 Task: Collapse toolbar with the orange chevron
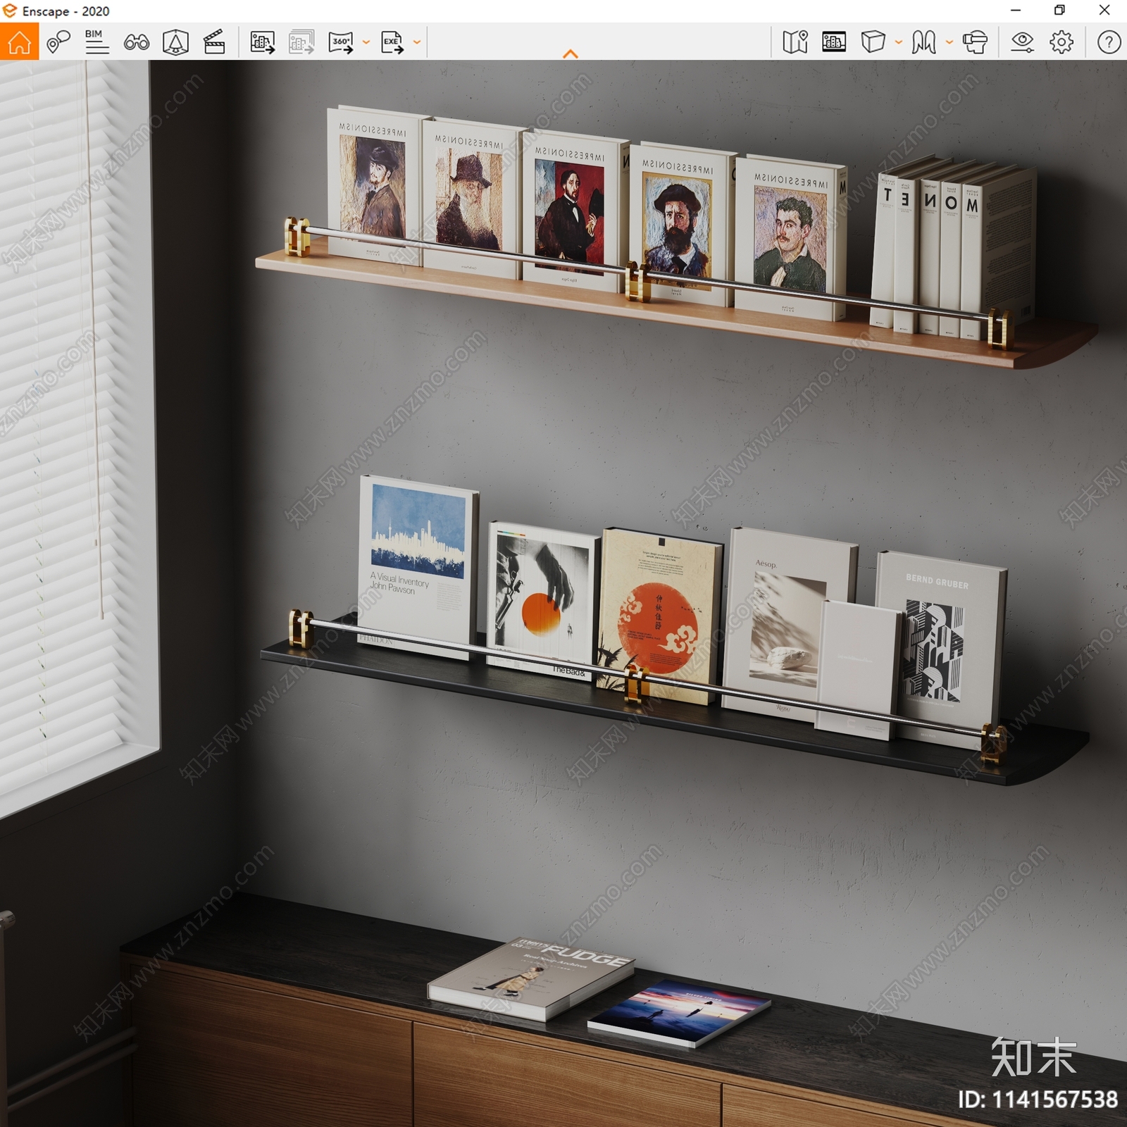[x=571, y=54]
